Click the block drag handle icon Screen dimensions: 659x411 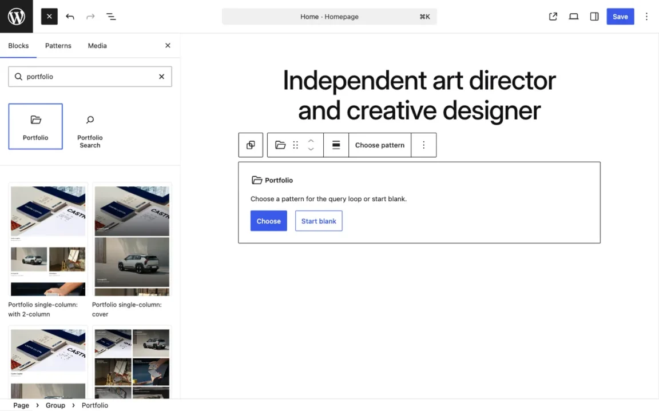(x=296, y=145)
